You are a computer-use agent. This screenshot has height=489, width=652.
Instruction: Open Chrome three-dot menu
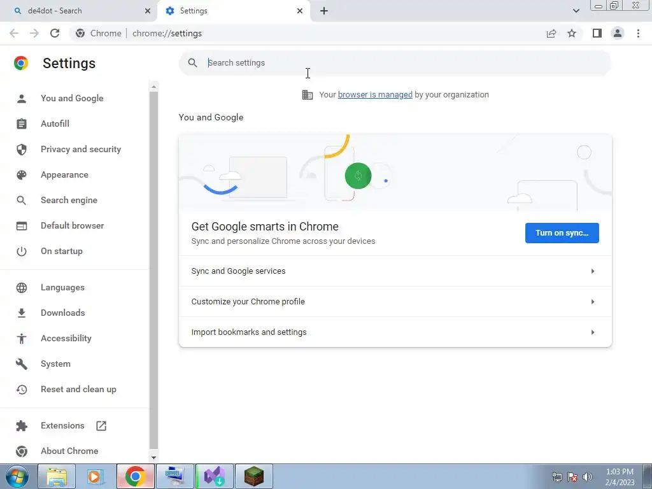pos(638,33)
